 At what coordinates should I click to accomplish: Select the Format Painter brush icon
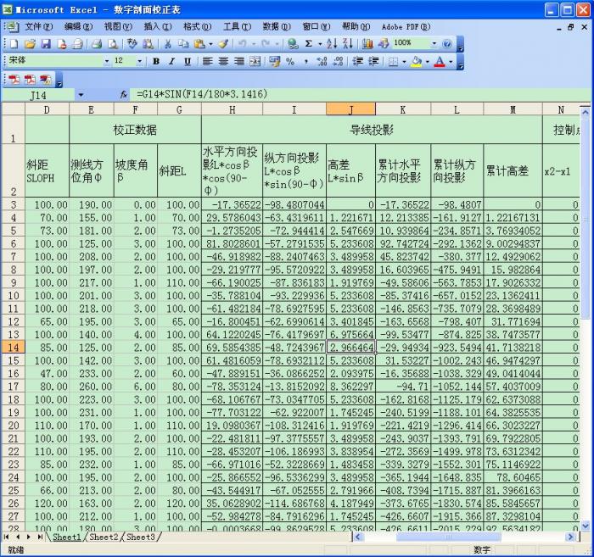[222, 43]
